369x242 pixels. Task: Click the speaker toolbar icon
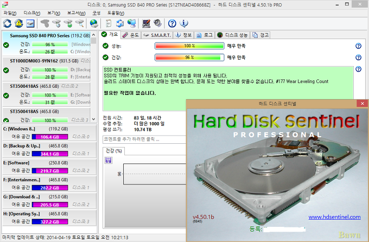pyautogui.click(x=157, y=23)
